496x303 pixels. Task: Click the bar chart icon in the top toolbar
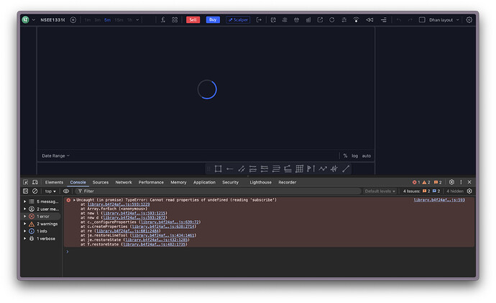pyautogui.click(x=308, y=19)
